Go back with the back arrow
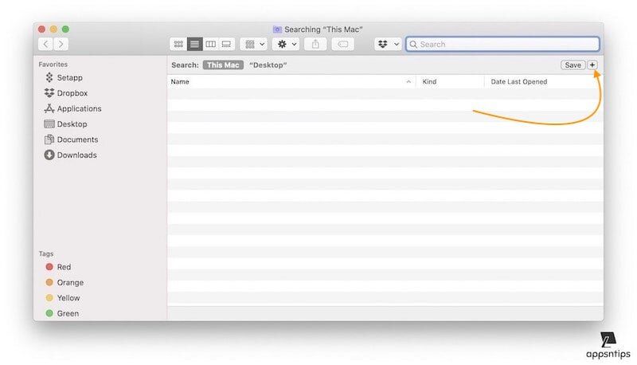 (x=45, y=45)
